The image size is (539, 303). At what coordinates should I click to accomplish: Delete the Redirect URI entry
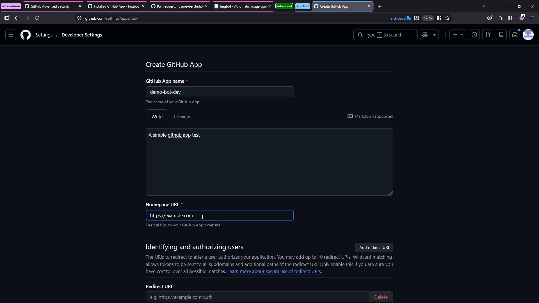tap(381, 297)
